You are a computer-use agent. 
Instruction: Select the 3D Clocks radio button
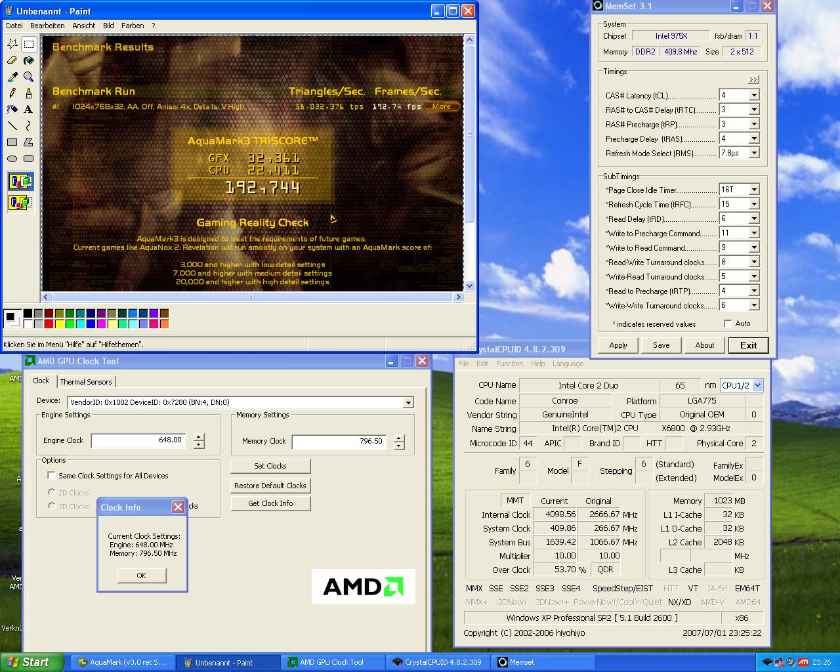[x=52, y=506]
